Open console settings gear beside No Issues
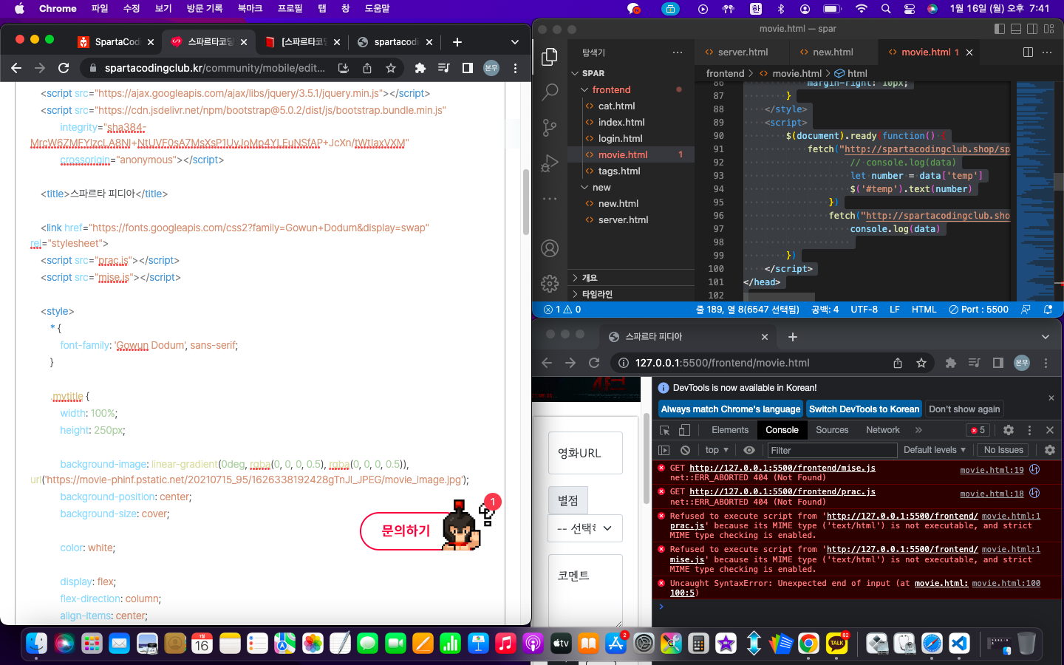The width and height of the screenshot is (1064, 665). [1050, 450]
